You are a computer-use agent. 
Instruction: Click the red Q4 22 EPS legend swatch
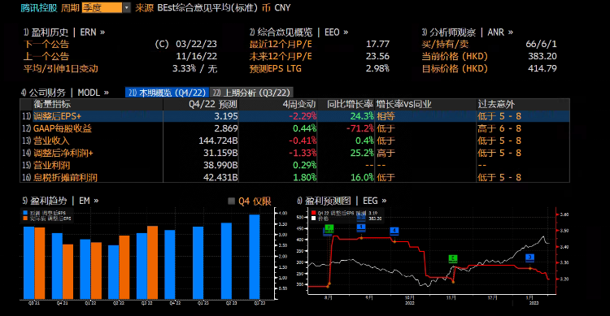click(314, 213)
